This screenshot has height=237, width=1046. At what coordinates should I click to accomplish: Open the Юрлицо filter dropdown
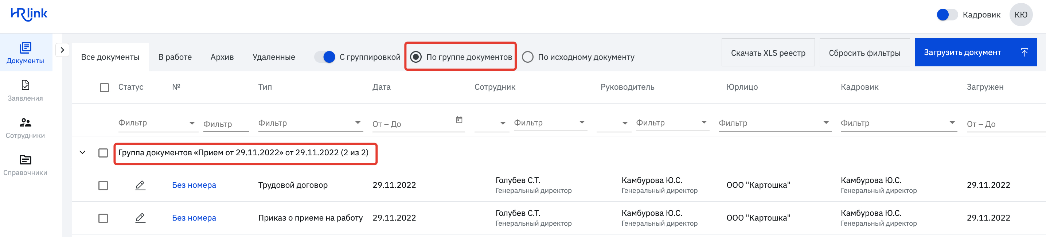point(775,123)
